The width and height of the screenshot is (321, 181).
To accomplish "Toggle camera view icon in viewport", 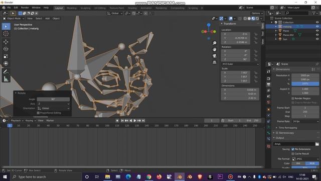I will pos(214,56).
